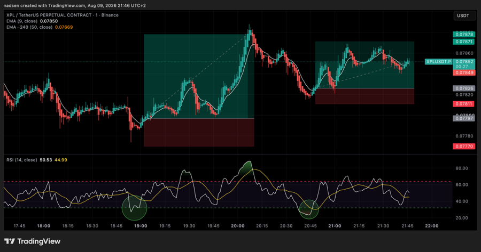The width and height of the screenshot is (481, 252).
Task: Click the 20.00 level on RSI scale
Action: (x=462, y=218)
